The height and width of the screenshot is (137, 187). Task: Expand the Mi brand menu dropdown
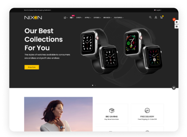[72, 18]
